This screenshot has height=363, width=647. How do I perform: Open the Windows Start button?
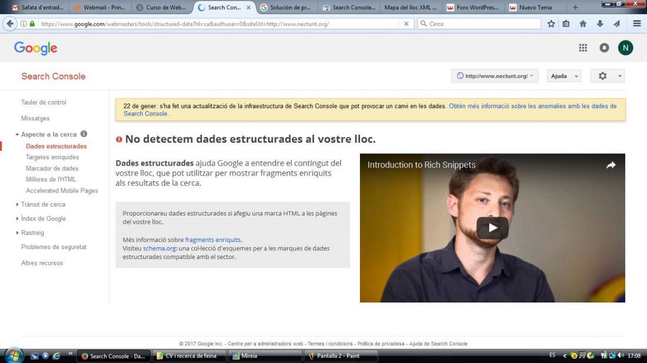pos(14,355)
